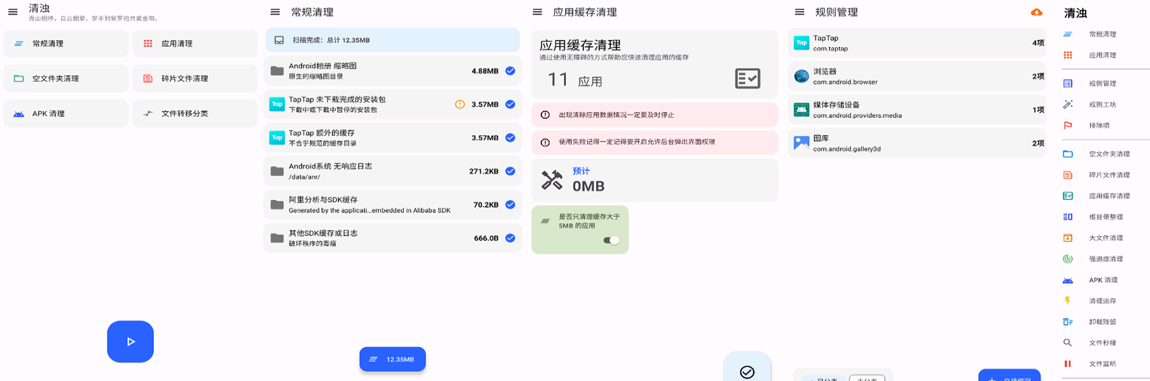Tap the orange cloud icon in 规则管理 header
This screenshot has height=381, width=1150.
click(1037, 12)
